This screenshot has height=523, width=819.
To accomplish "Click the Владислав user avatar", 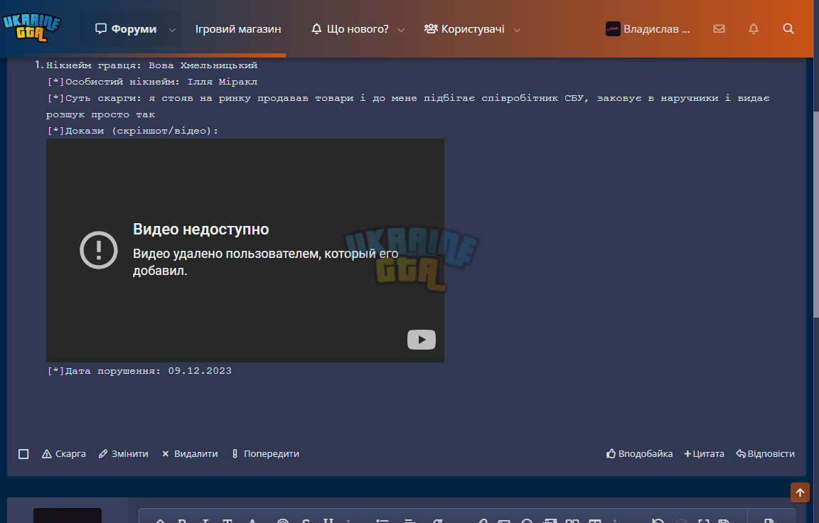I will 613,28.
